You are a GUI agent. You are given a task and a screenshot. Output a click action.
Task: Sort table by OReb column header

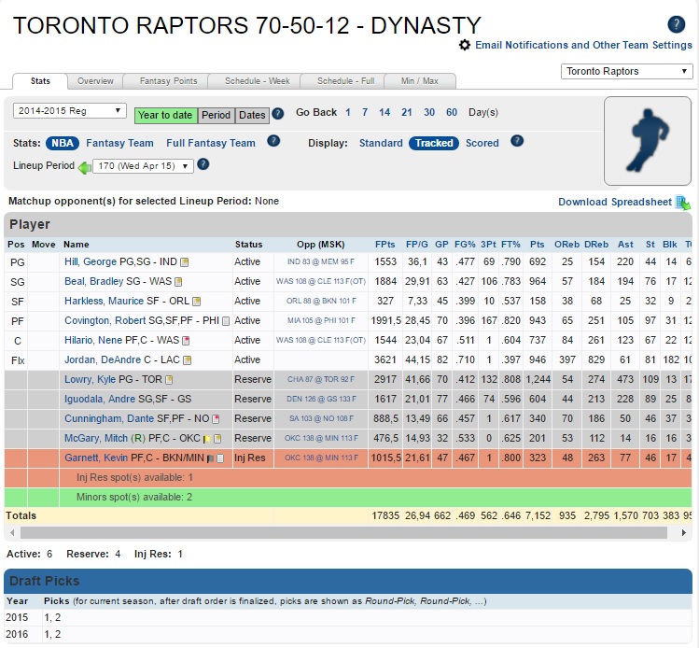566,245
